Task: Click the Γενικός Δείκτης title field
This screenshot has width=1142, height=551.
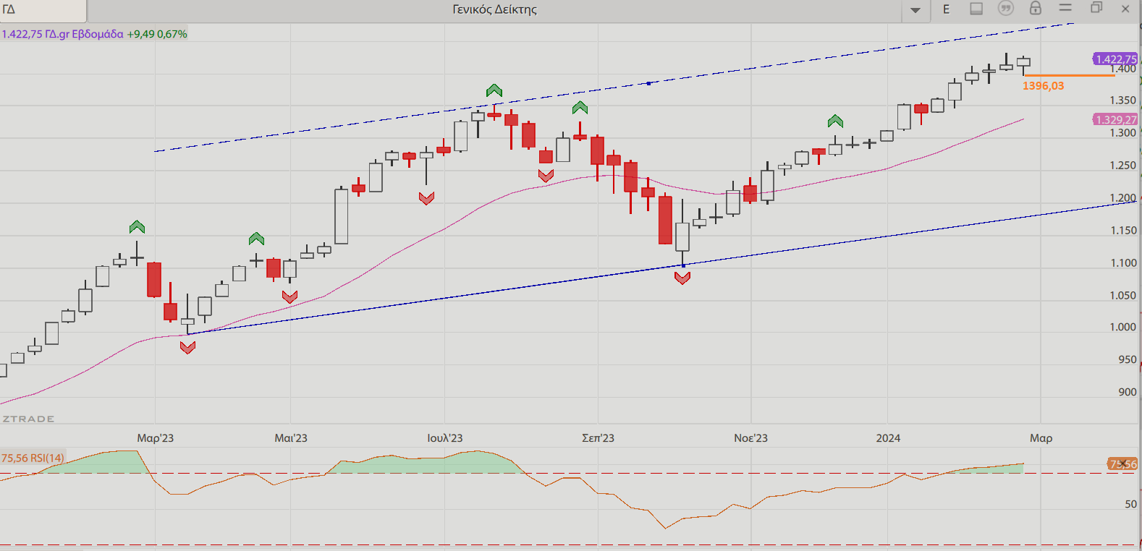Action: pyautogui.click(x=495, y=10)
